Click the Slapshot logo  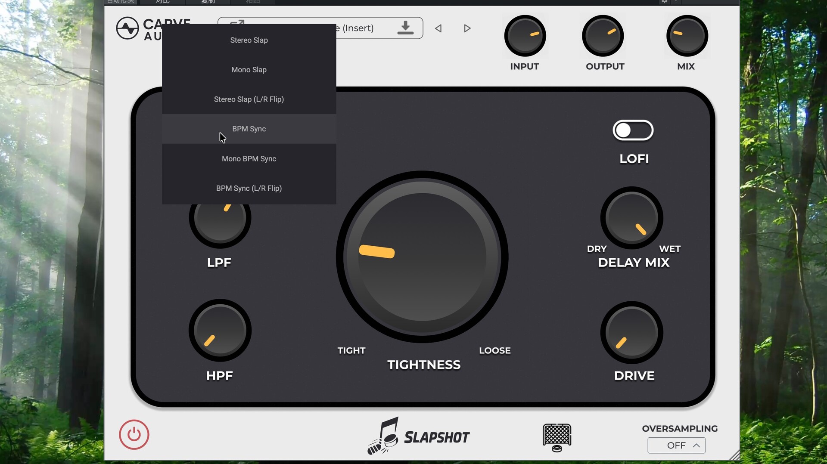(x=419, y=436)
